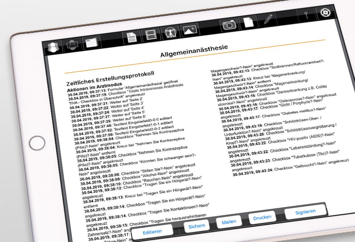Open settings via the gear icon
This screenshot has width=355, height=242.
pyautogui.click(x=324, y=13)
